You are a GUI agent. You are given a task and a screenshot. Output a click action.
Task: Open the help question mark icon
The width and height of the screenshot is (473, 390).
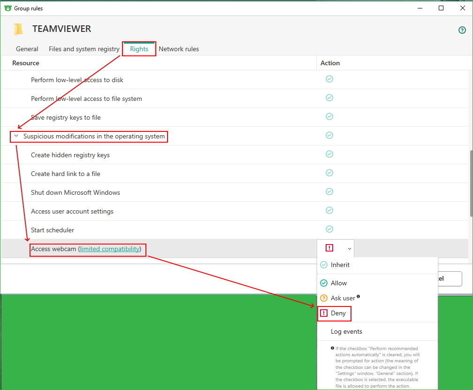(462, 30)
